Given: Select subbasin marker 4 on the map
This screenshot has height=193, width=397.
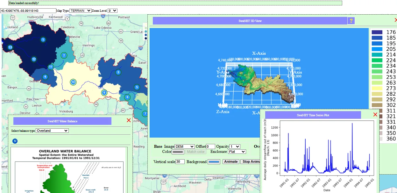Looking at the screenshot, I should coord(45,77).
